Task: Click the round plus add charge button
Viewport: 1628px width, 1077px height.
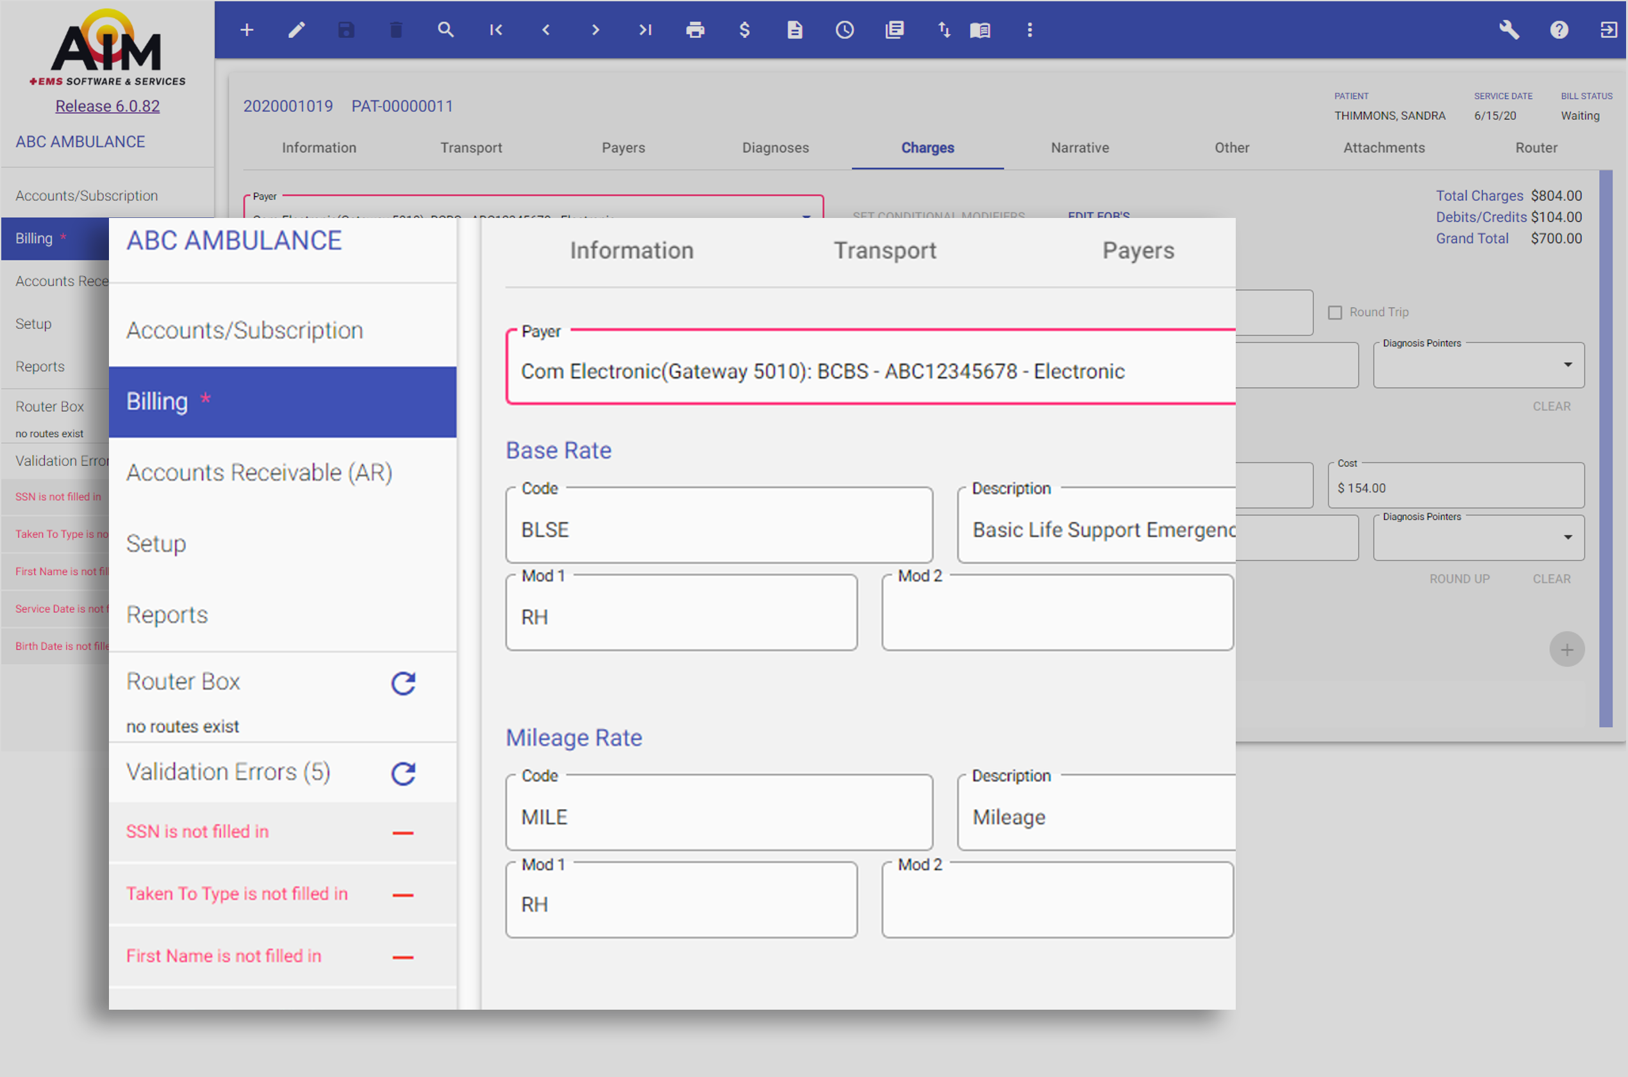Action: click(1567, 649)
